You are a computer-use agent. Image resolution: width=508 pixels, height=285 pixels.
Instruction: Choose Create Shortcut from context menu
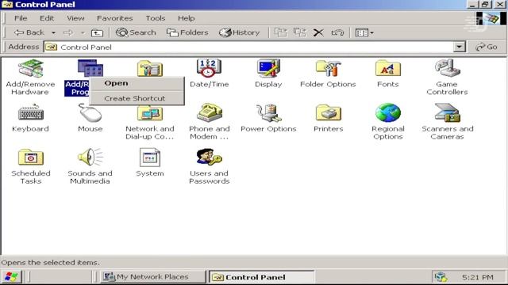tap(137, 98)
